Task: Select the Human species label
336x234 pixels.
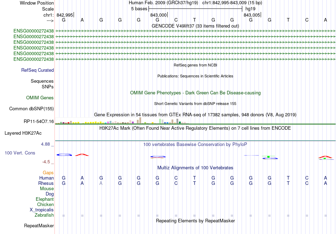Action: [x=46, y=178]
